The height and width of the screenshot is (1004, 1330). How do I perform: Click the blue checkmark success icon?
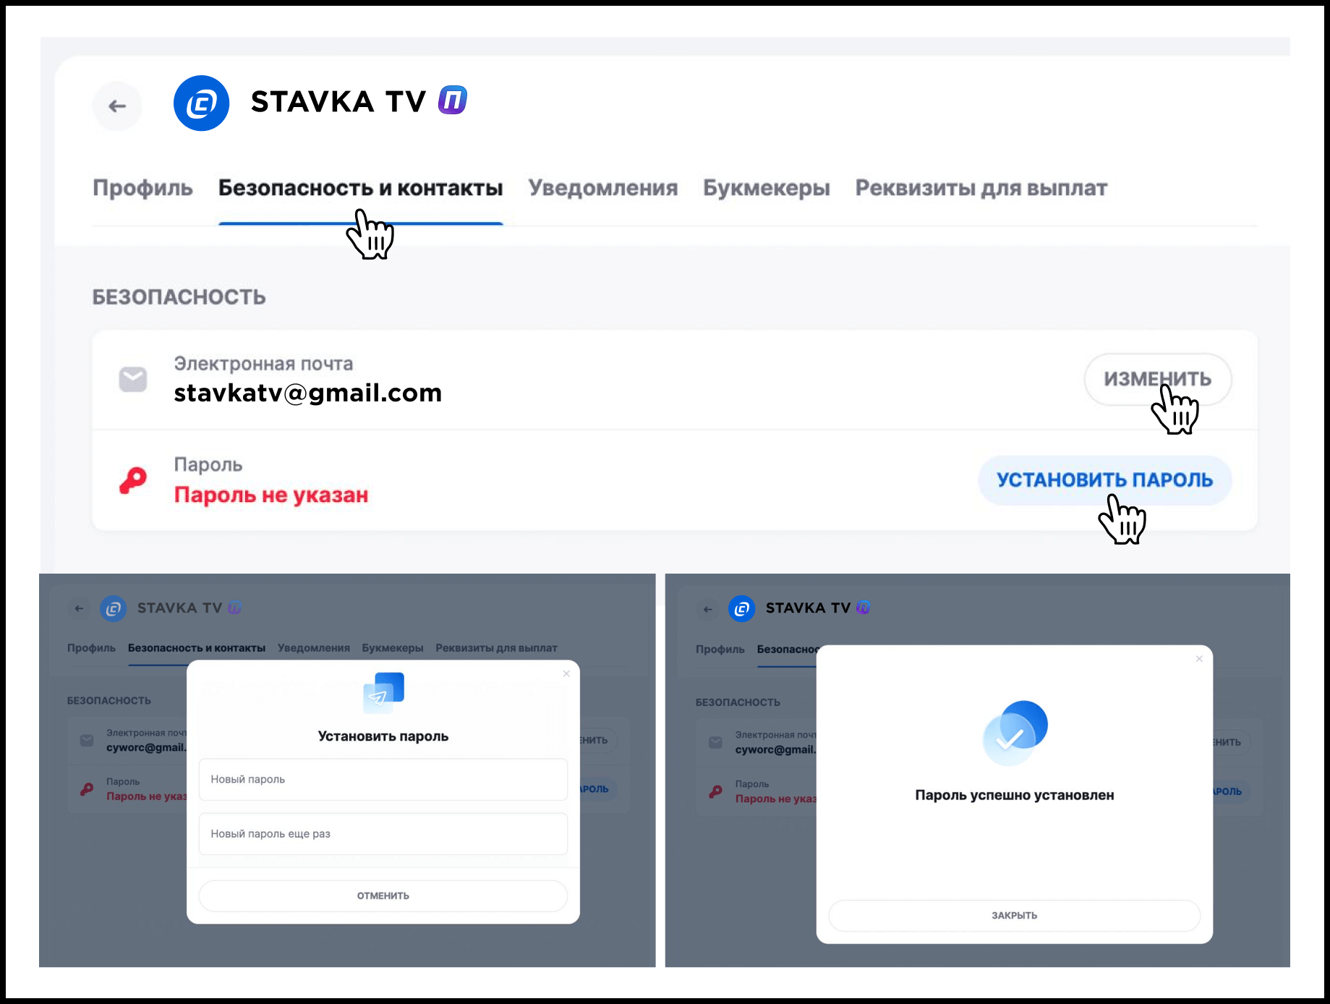point(1015,733)
